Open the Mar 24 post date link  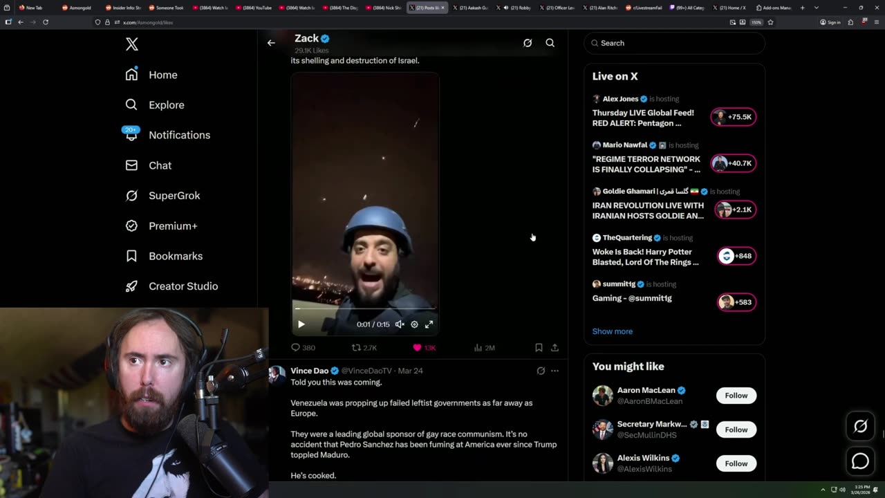coord(410,371)
